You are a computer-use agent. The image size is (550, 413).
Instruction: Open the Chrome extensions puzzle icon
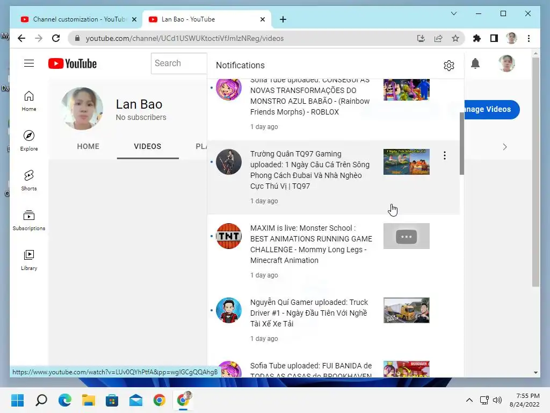(x=477, y=38)
